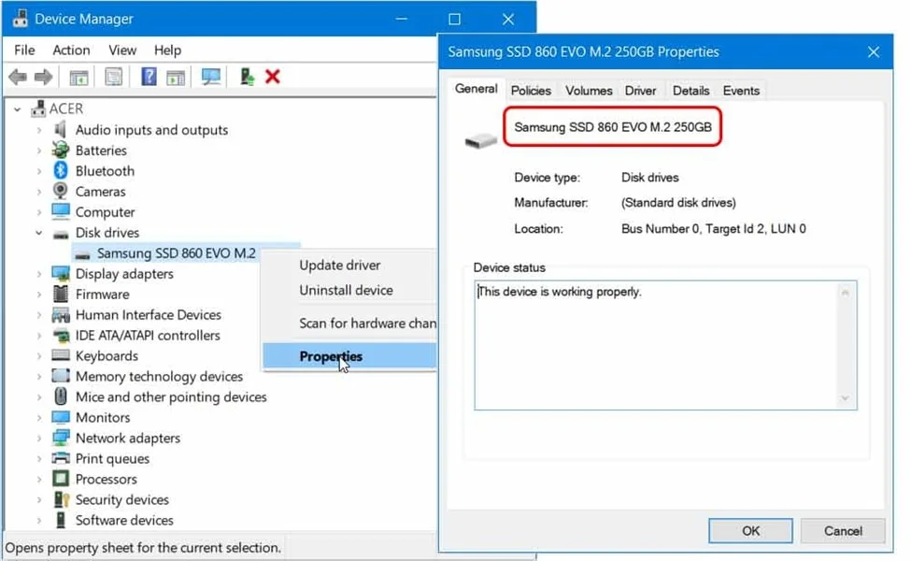
Task: Select the Software devices tree item
Action: (124, 520)
